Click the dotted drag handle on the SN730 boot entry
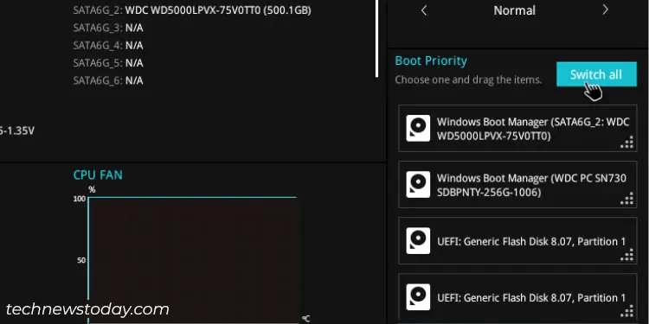This screenshot has width=649, height=324. click(x=627, y=199)
